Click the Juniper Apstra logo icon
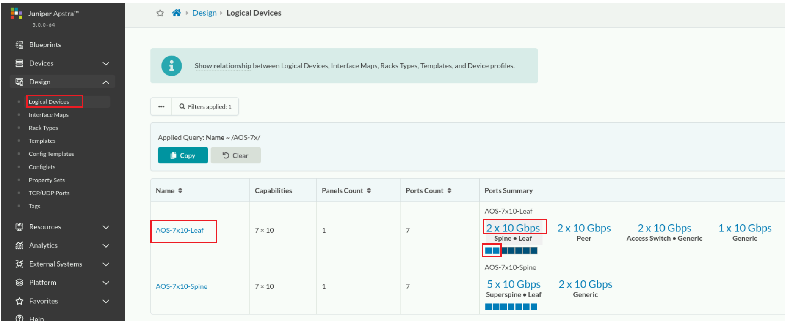793x321 pixels. pyautogui.click(x=16, y=14)
